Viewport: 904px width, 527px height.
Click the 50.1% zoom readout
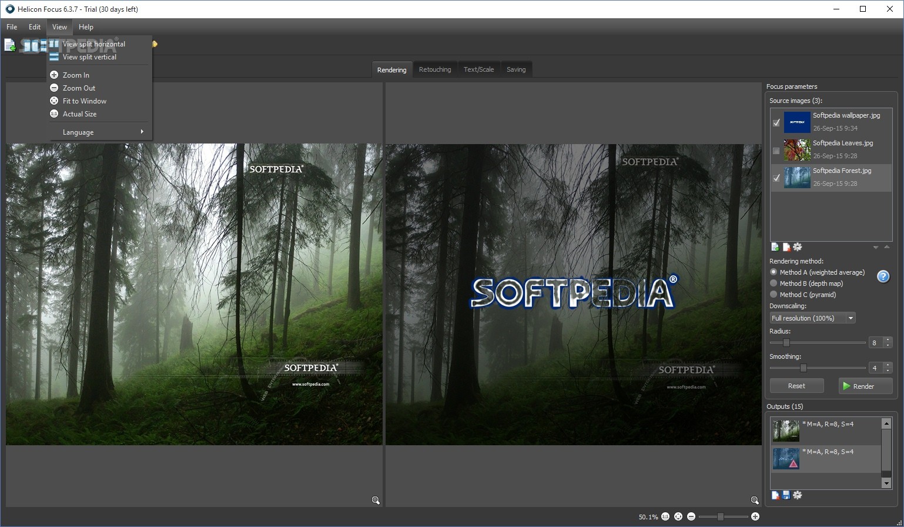coord(648,517)
